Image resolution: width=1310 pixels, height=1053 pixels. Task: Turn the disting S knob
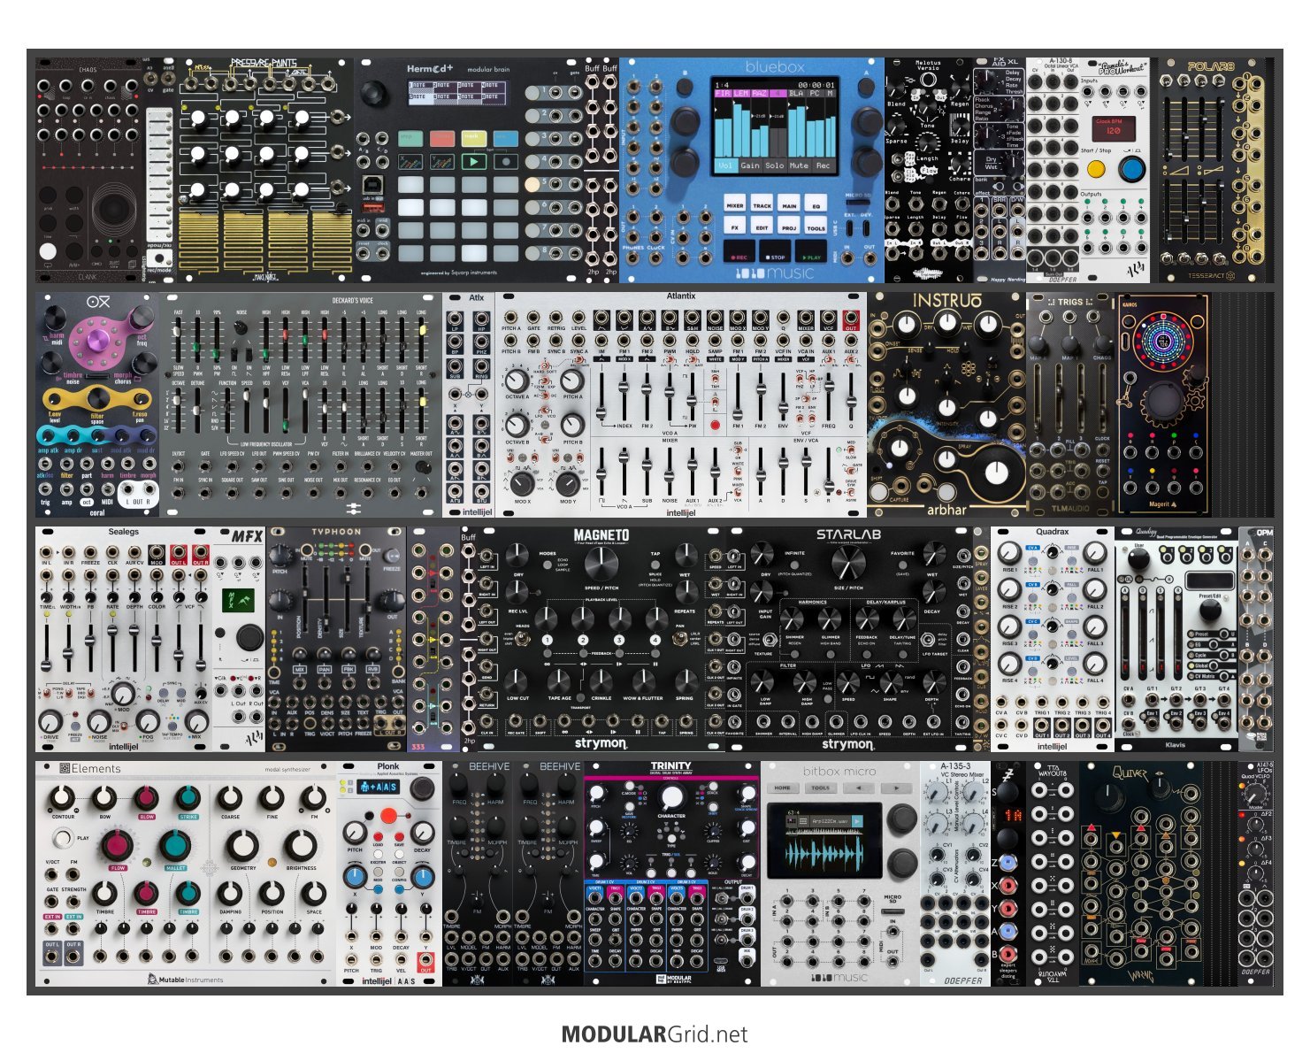click(1007, 793)
